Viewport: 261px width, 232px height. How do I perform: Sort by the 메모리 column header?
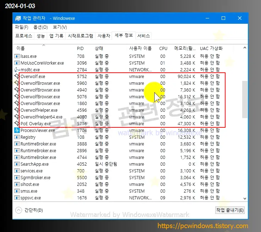click(x=185, y=49)
